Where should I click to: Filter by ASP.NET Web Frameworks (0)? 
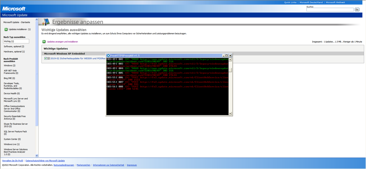coord(11,72)
